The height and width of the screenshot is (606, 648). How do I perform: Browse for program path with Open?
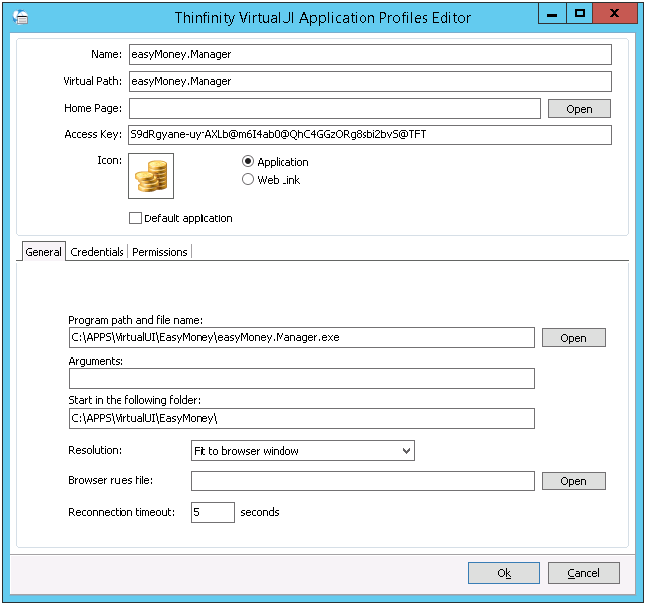574,338
